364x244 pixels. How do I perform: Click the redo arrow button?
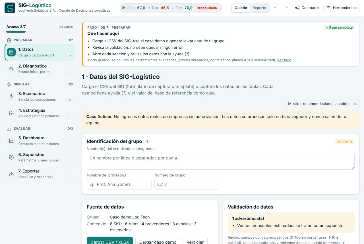click(x=286, y=8)
